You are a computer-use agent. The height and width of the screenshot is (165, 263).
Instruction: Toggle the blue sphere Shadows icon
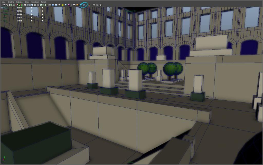point(65,5)
